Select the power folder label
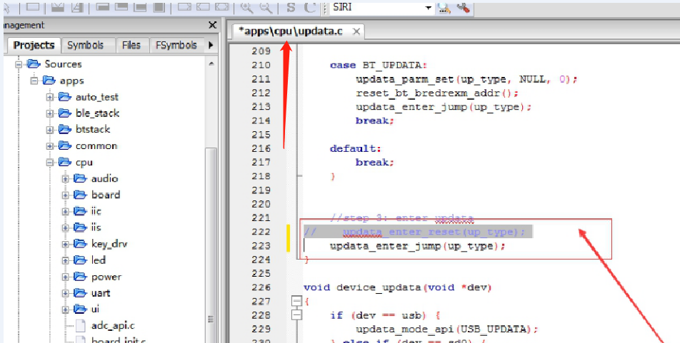The image size is (680, 343). [x=106, y=277]
